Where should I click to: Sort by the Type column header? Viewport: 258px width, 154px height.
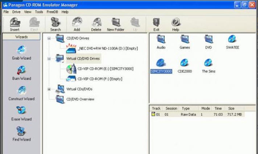186,108
